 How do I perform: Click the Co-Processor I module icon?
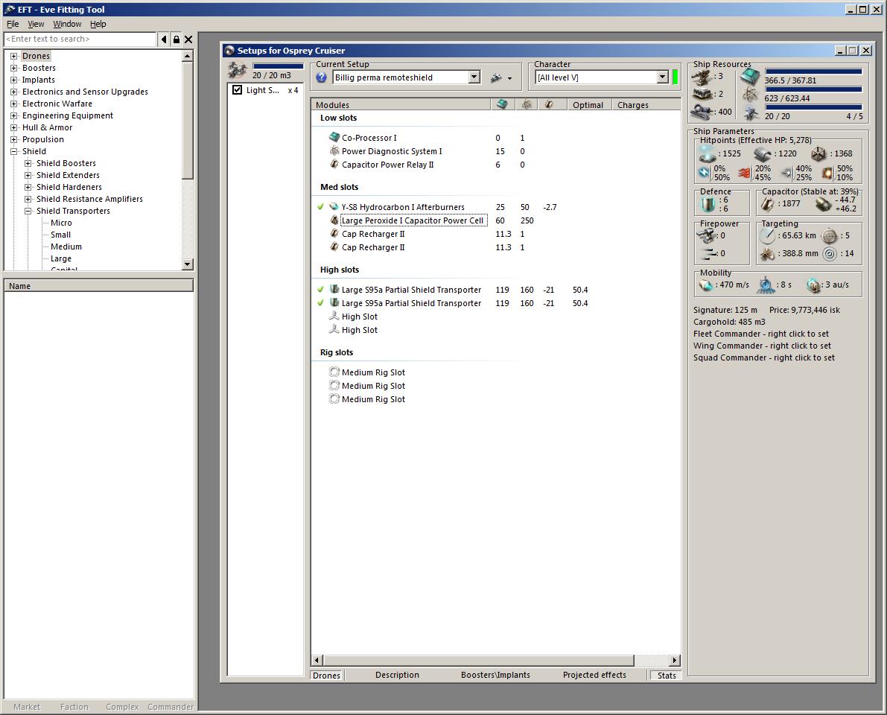pyautogui.click(x=334, y=138)
